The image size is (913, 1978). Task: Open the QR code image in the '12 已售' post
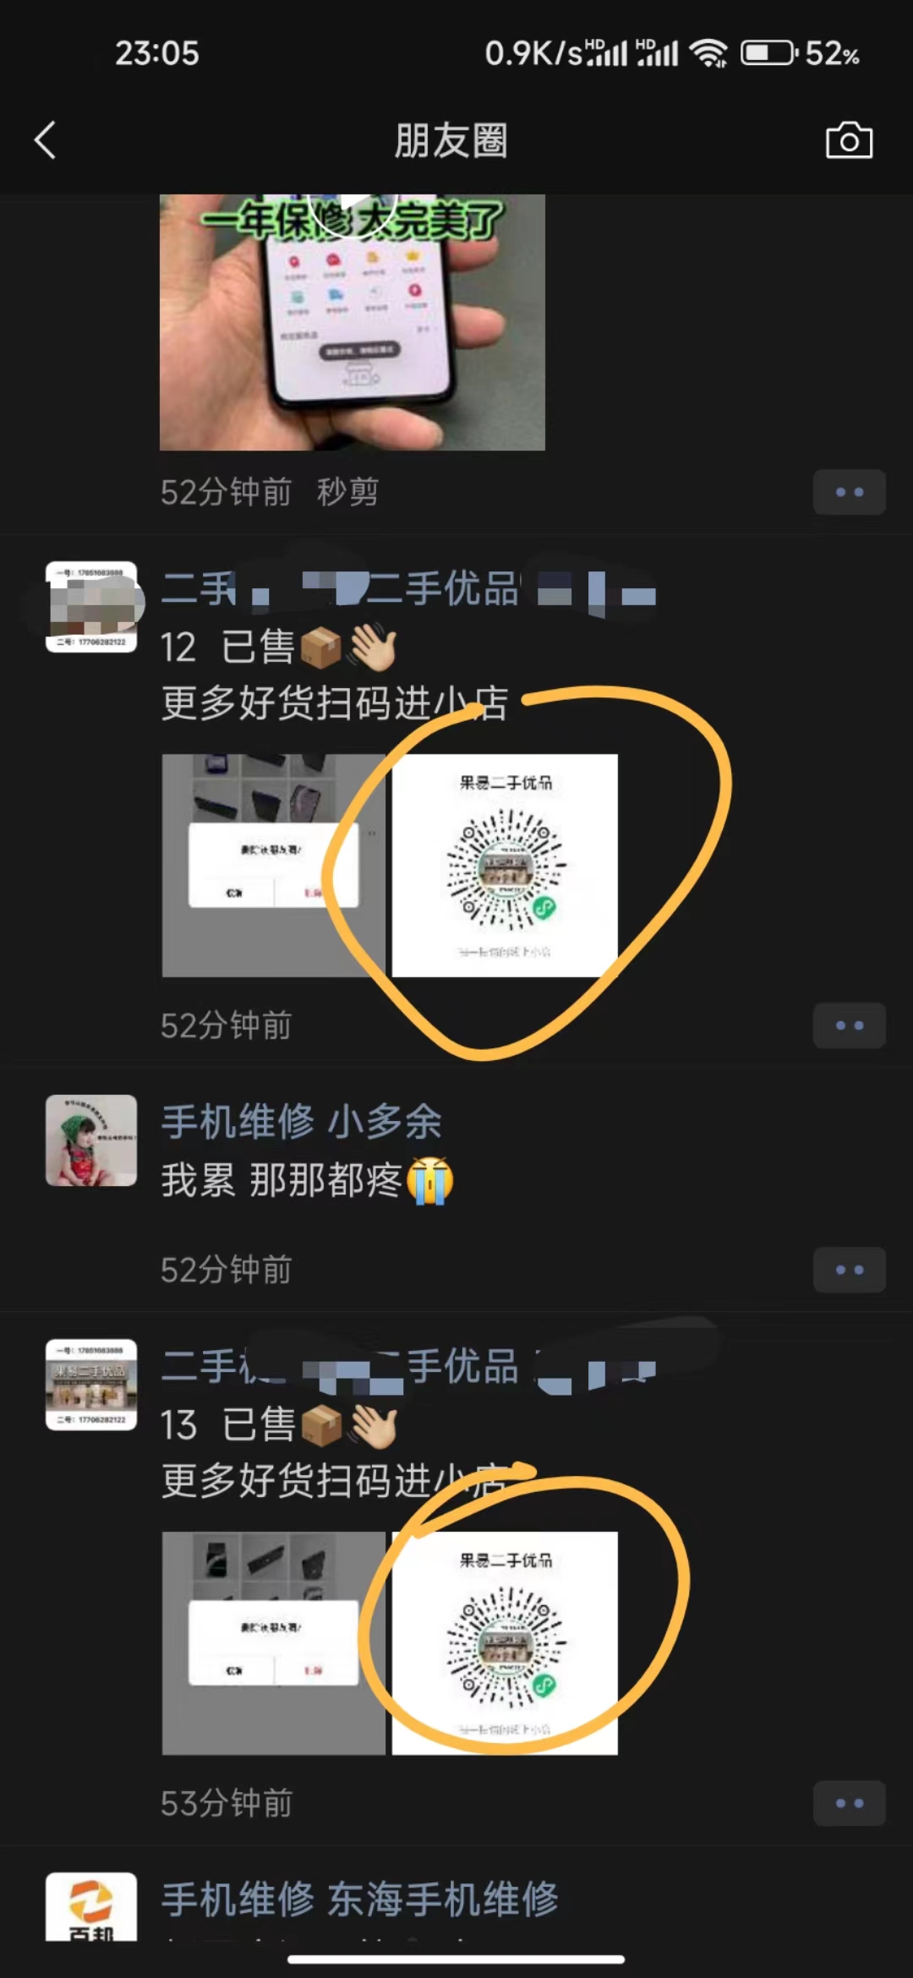click(x=505, y=866)
